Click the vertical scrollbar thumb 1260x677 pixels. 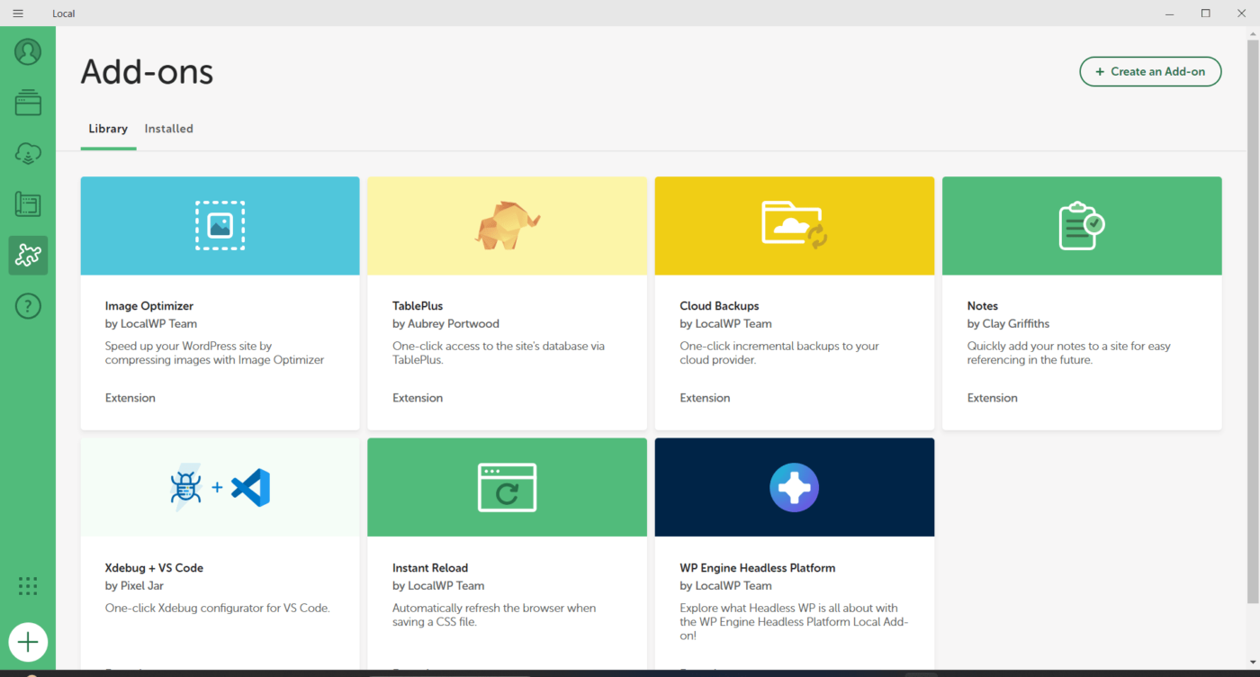1253,321
